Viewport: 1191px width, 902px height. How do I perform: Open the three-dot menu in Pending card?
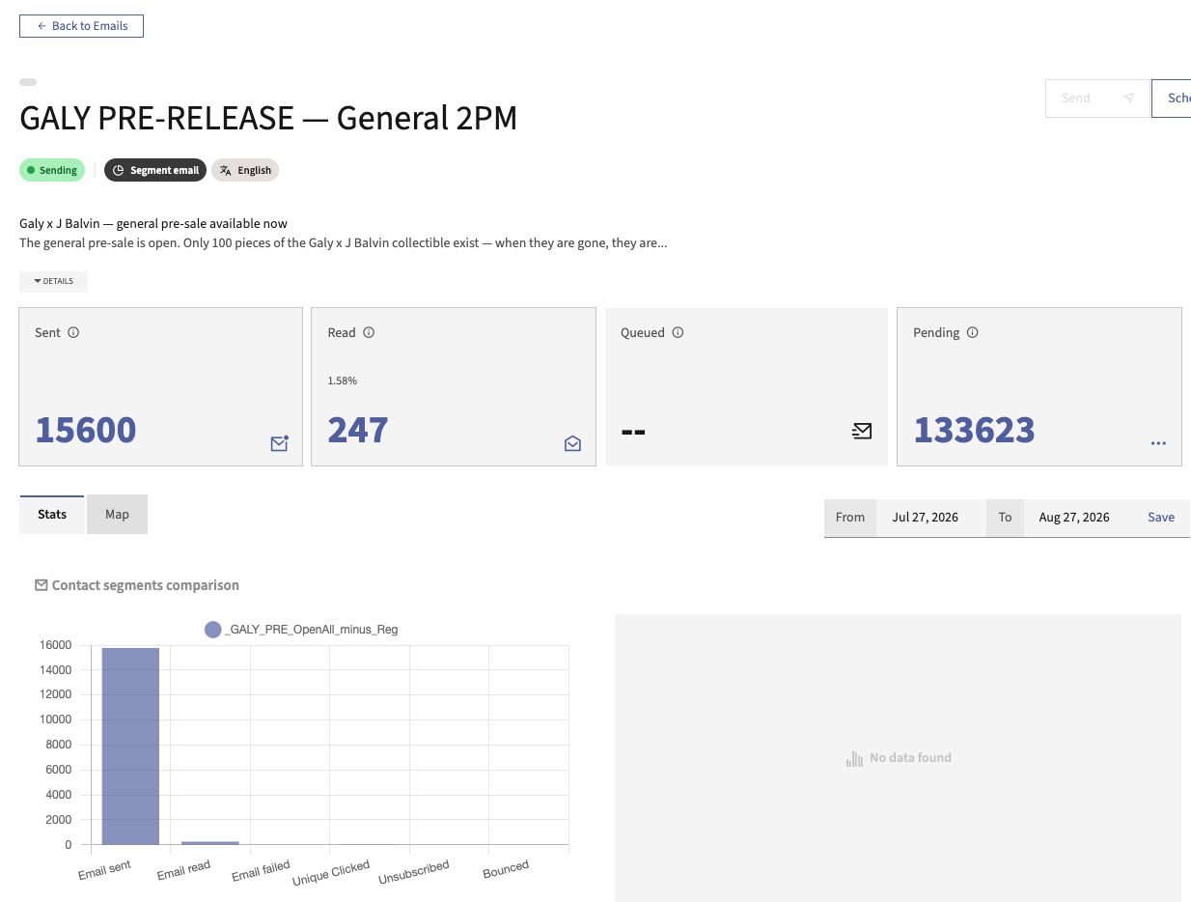tap(1158, 443)
